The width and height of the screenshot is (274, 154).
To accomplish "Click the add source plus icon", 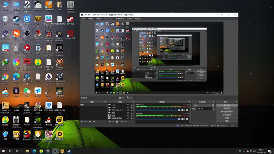I will click(110, 121).
